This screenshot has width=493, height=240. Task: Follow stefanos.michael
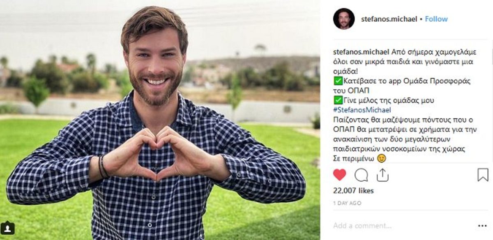(x=436, y=19)
